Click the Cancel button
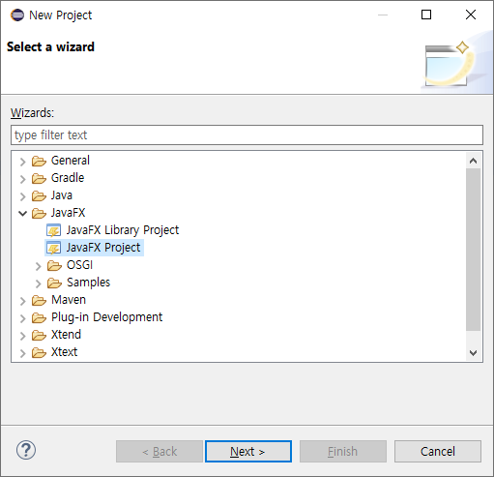The height and width of the screenshot is (477, 494). click(438, 452)
